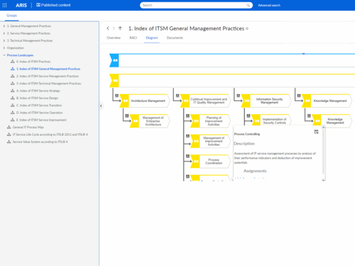The image size is (355, 266).
Task: Open 3. Index of ITSM Technical Management Practices
Action: coord(49,84)
